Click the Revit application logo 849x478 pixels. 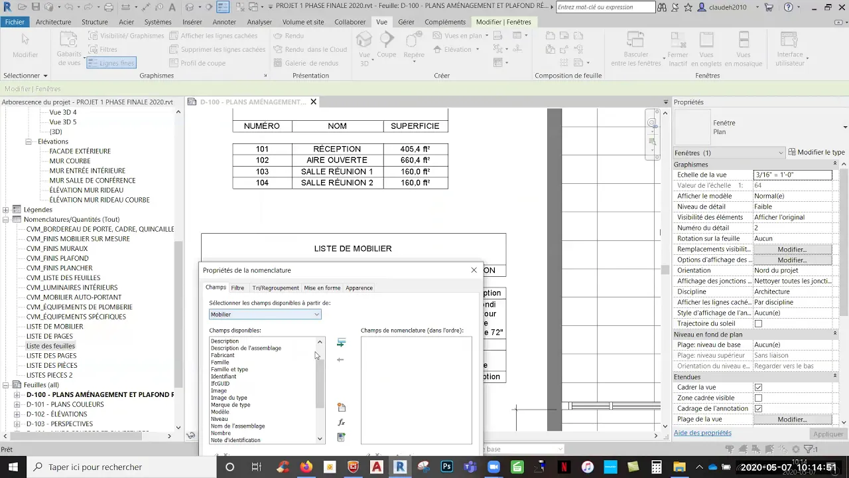coord(7,7)
